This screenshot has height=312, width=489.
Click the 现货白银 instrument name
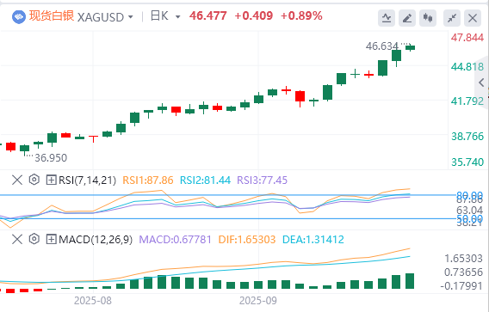(x=52, y=15)
